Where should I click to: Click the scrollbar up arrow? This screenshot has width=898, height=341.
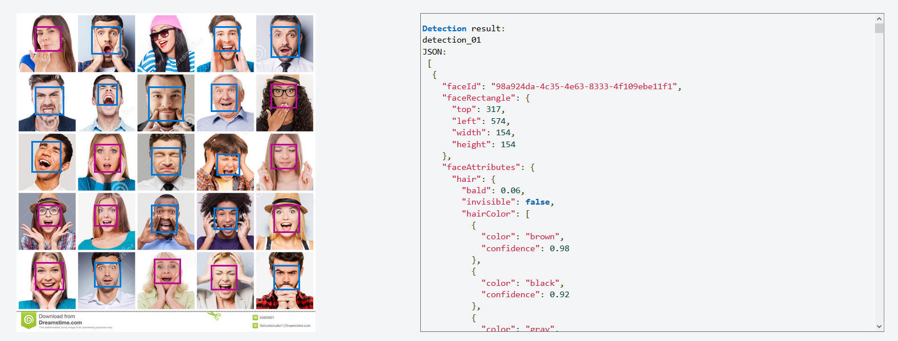[879, 19]
